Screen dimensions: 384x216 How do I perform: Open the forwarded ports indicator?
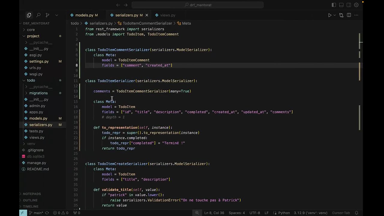[77, 213]
